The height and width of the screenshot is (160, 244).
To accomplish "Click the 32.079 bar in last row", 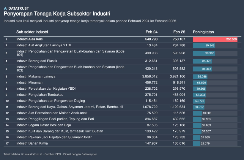I will (197, 143).
